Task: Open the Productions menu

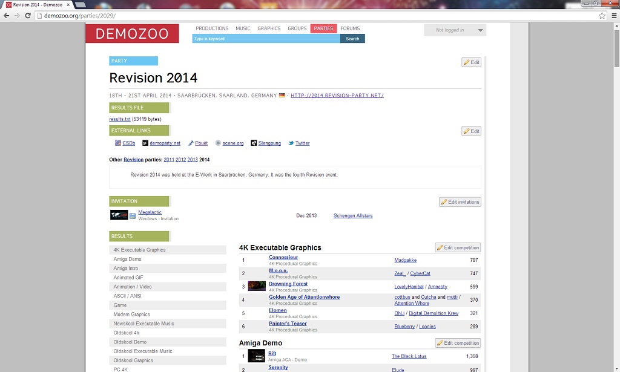Action: point(212,28)
